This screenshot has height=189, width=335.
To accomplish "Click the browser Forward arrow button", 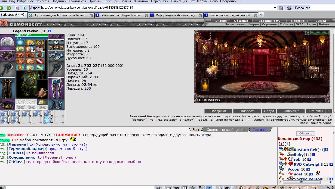I will (x=9, y=8).
